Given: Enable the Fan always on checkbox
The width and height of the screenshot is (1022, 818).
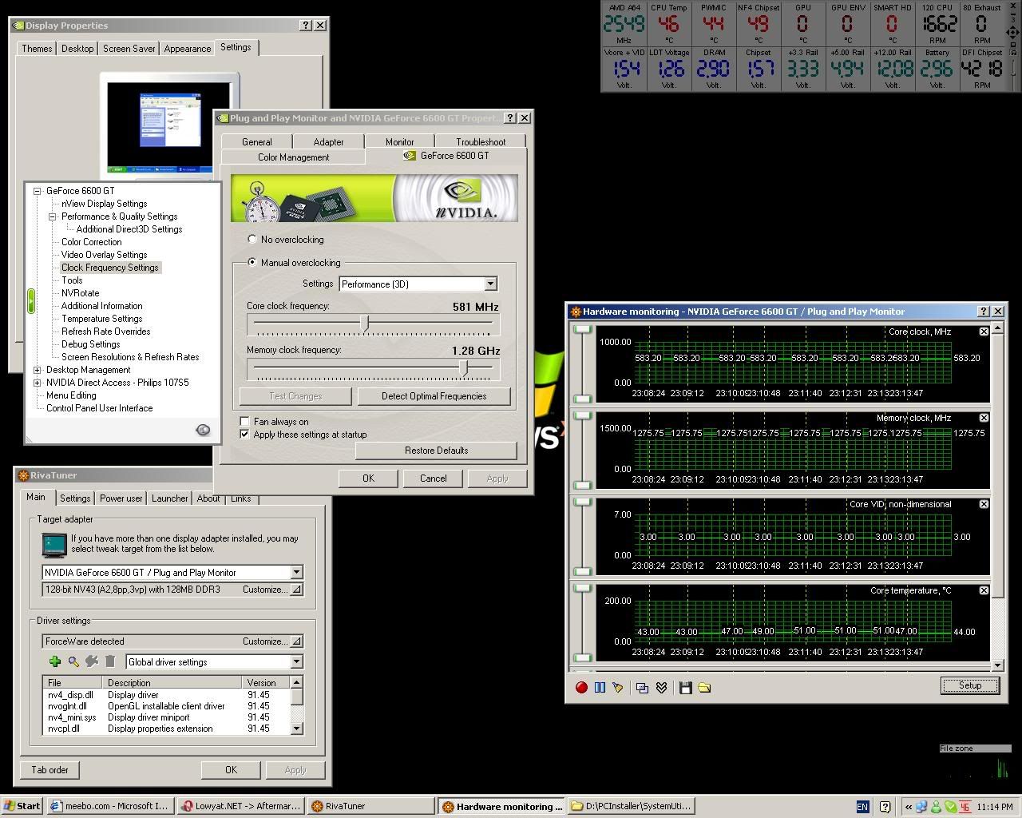Looking at the screenshot, I should [245, 421].
